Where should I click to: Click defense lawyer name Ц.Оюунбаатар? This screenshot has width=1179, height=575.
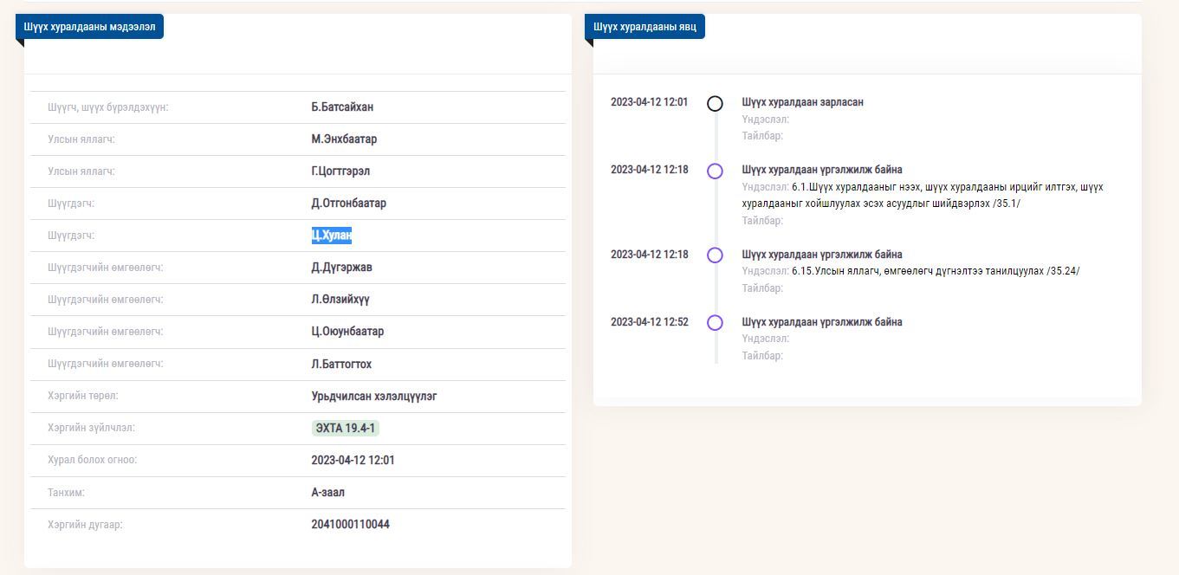[347, 332]
